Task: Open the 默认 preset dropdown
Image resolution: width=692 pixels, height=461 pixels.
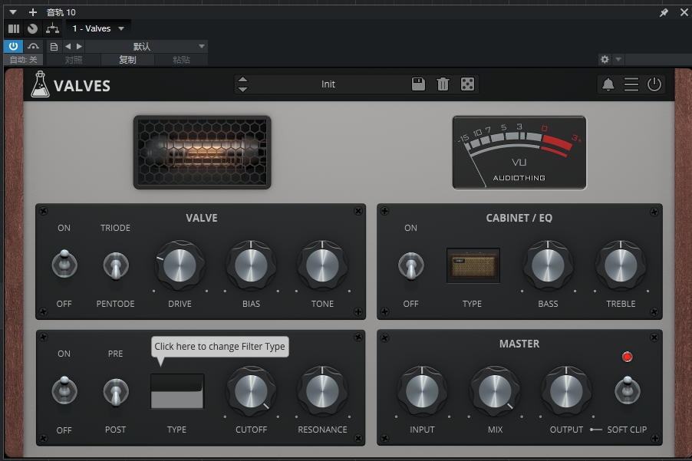Action: point(147,46)
